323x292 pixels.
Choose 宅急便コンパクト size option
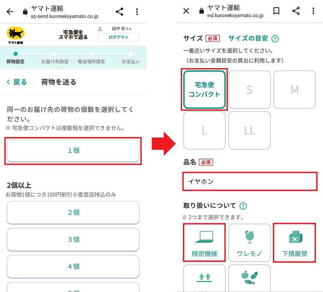pos(204,89)
